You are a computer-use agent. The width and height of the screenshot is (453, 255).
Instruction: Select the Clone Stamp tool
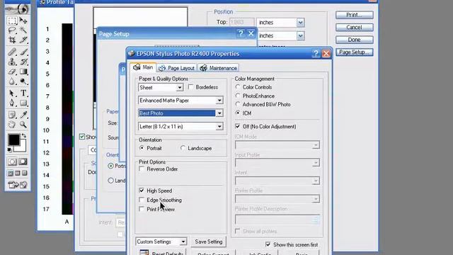pos(12,62)
